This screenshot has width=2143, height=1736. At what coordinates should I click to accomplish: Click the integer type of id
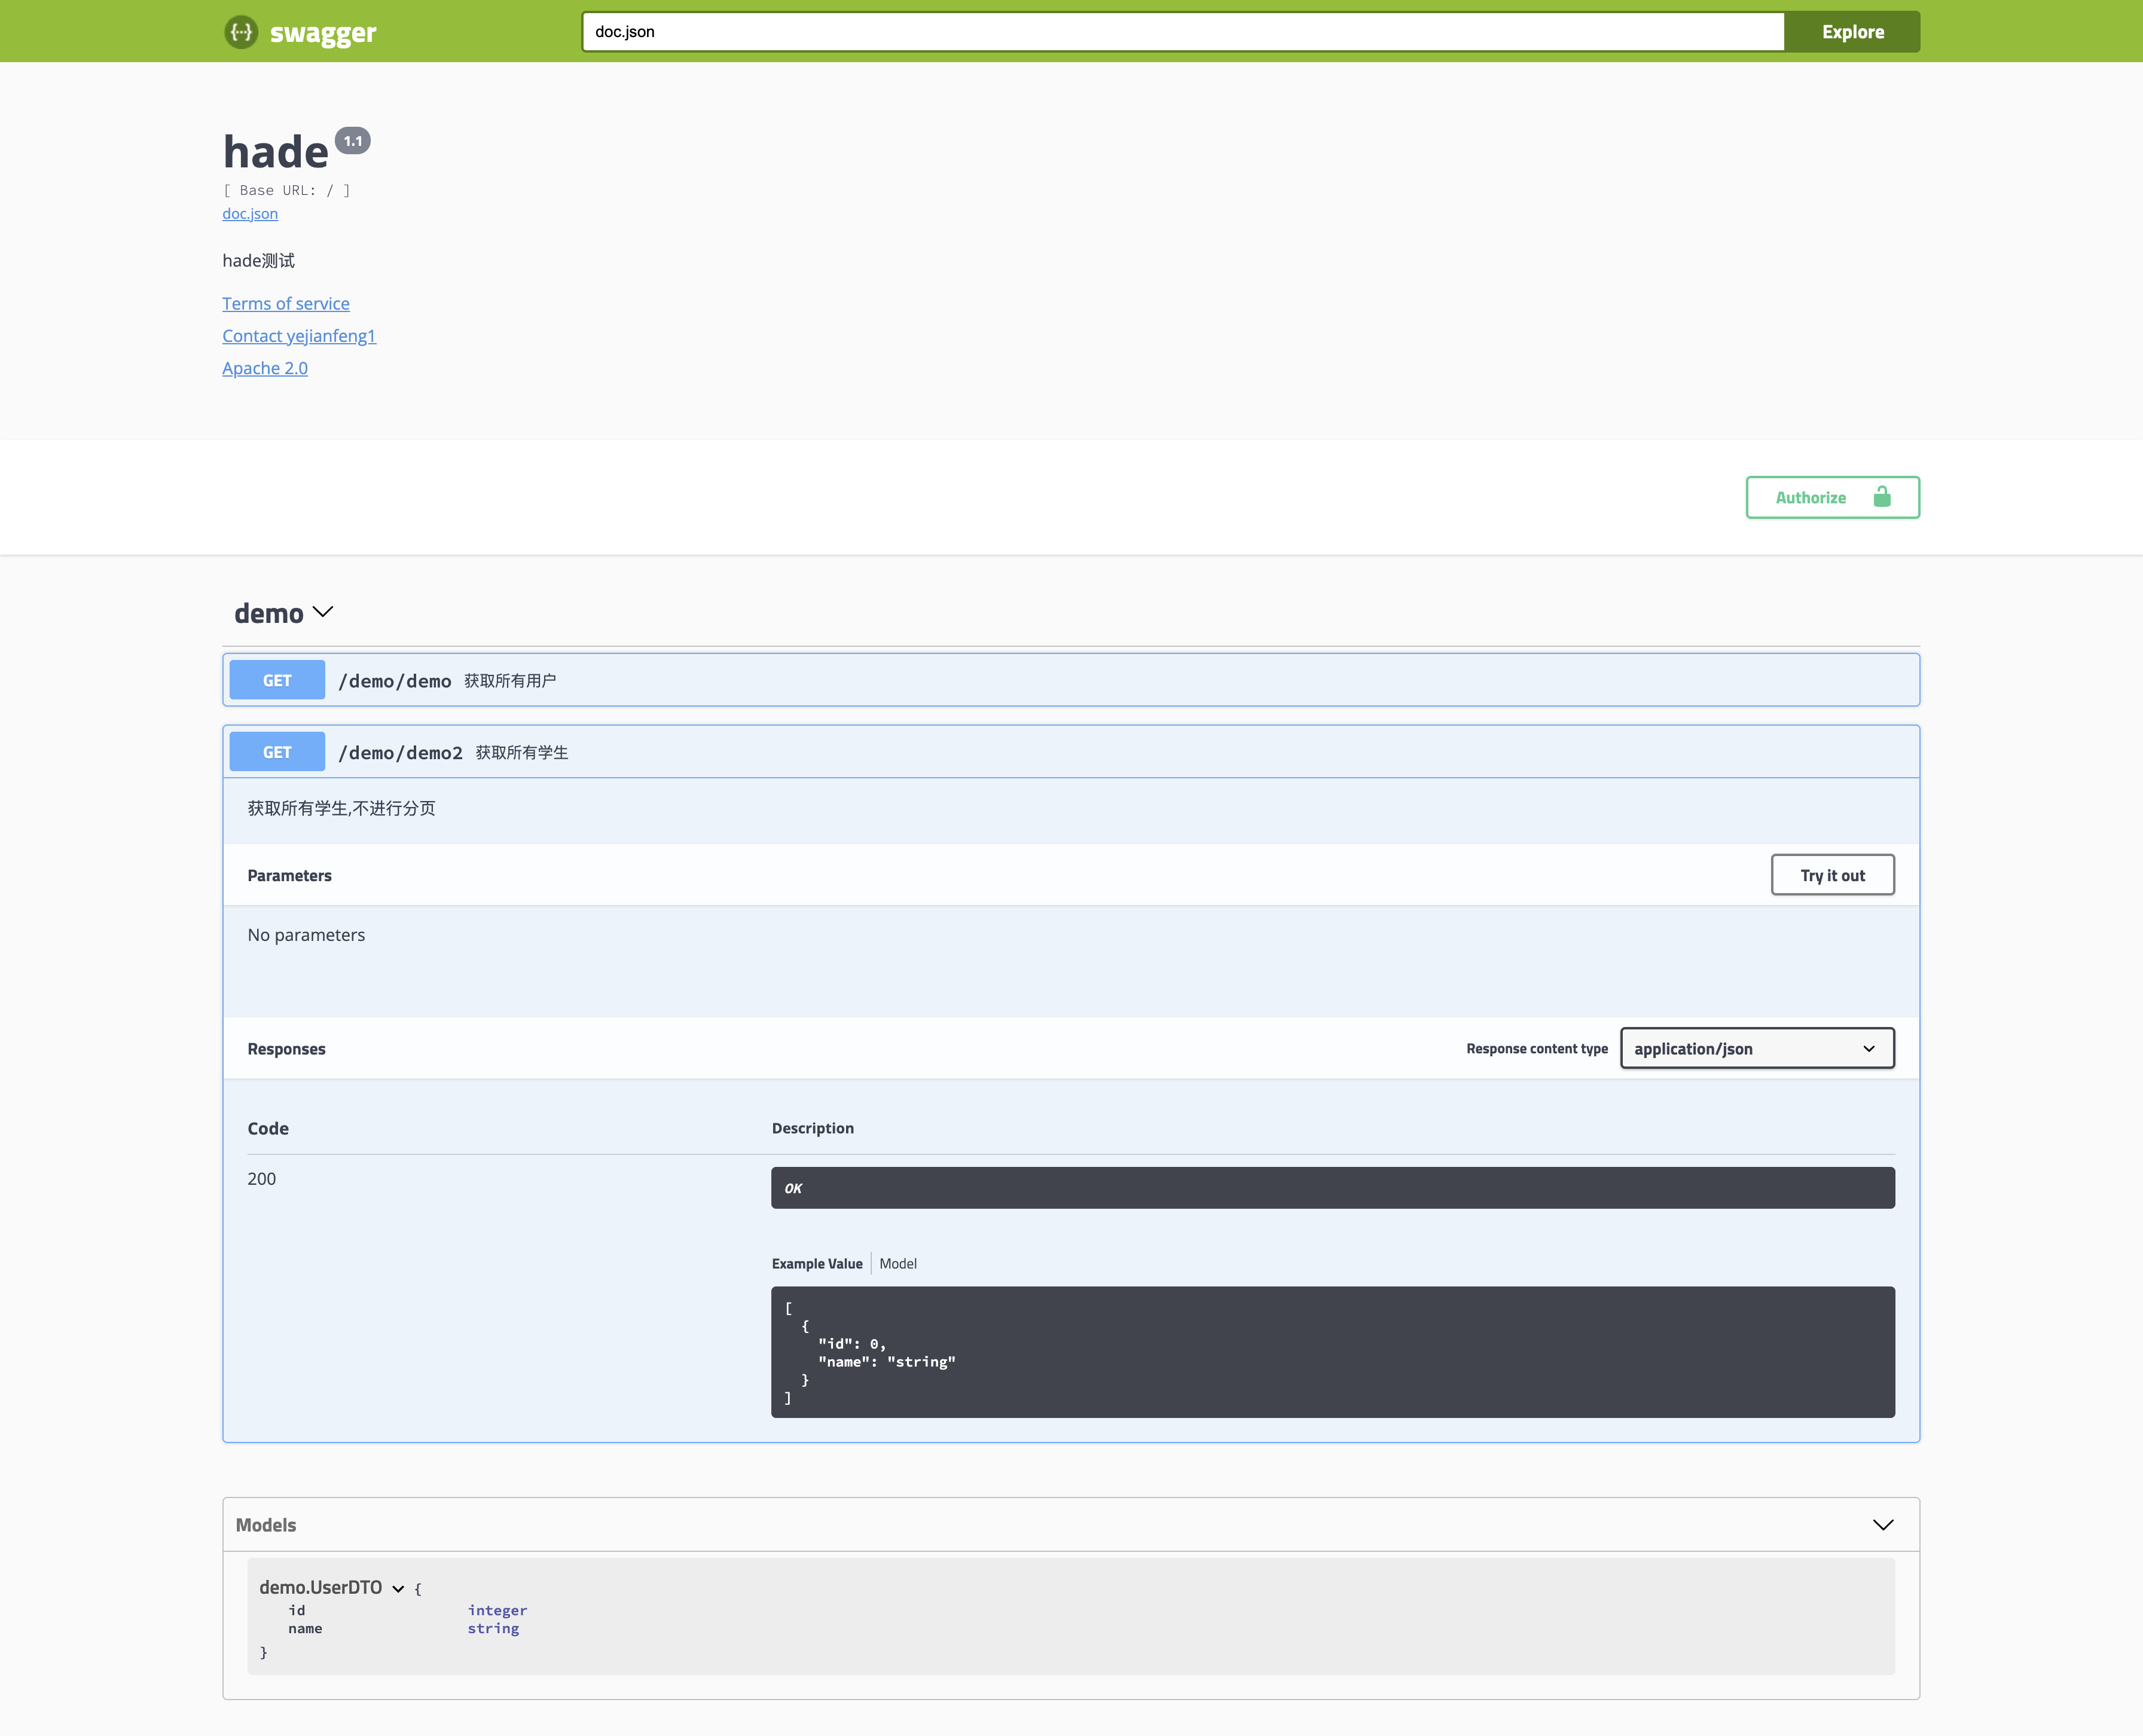(497, 1610)
